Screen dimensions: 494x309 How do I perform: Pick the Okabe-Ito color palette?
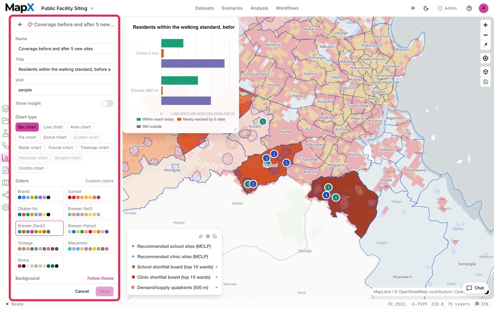[x=39, y=211]
